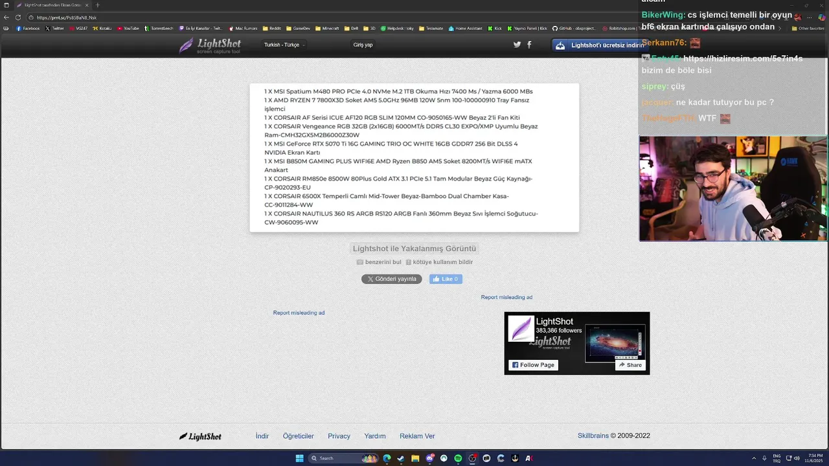Open the Home Assistant bookmark
This screenshot has width=829, height=466.
click(466, 28)
